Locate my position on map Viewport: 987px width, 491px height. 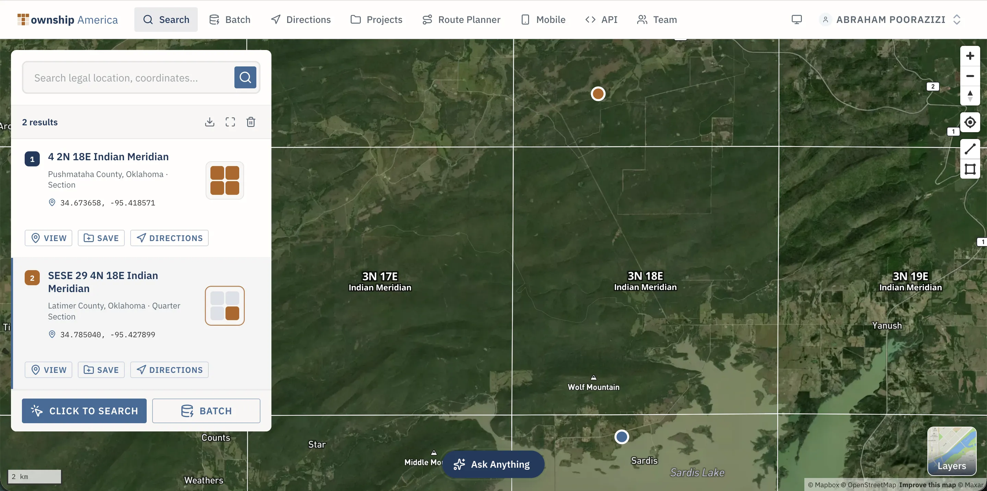pyautogui.click(x=970, y=123)
